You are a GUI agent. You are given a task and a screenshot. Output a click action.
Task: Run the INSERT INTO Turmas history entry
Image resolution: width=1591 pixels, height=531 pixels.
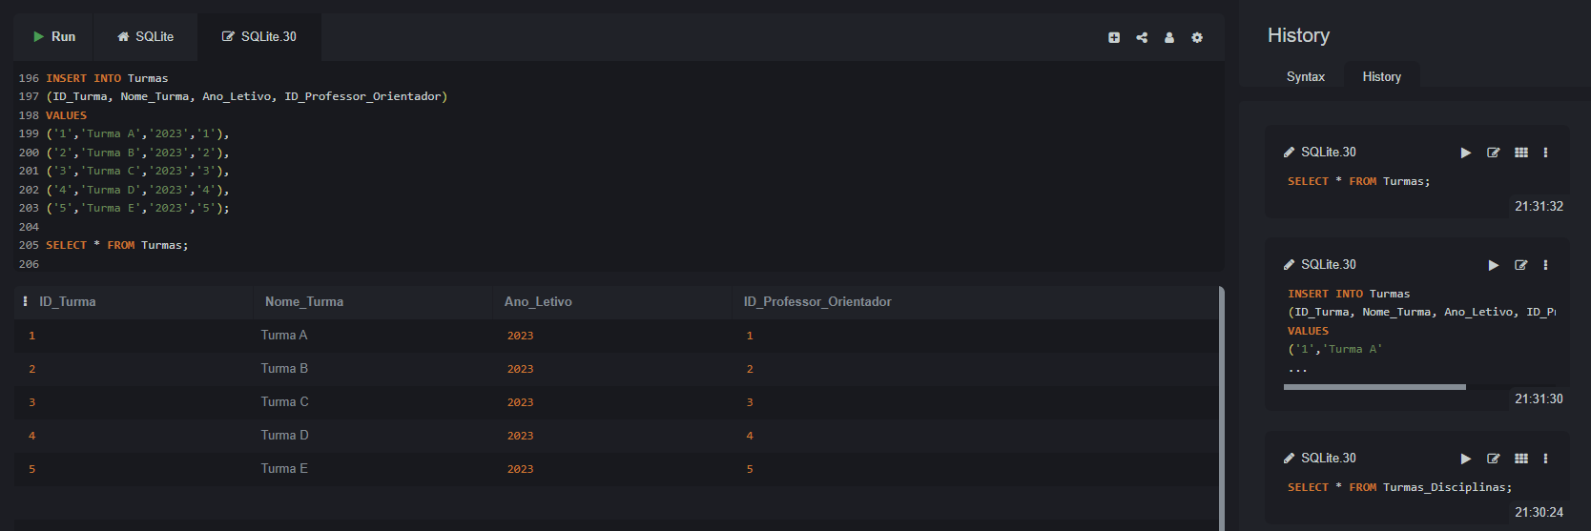[1494, 265]
